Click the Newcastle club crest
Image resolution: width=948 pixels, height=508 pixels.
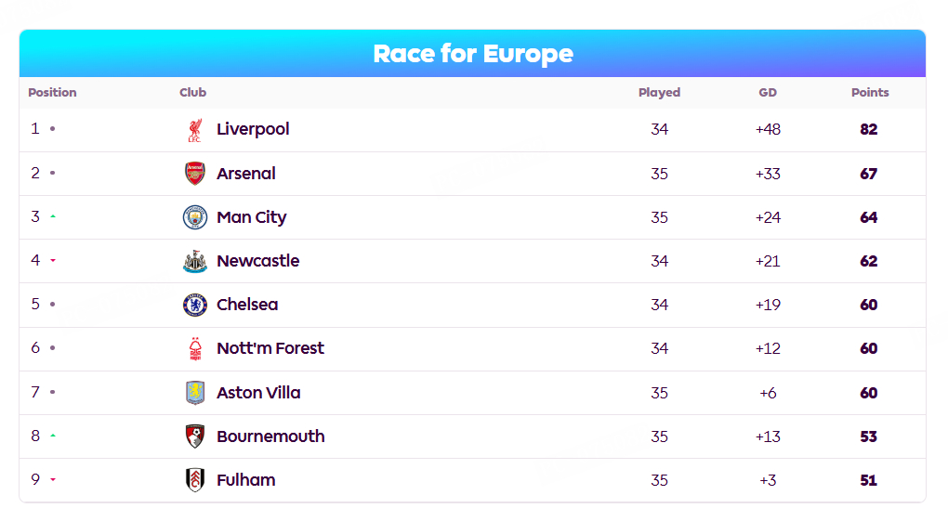tap(194, 261)
